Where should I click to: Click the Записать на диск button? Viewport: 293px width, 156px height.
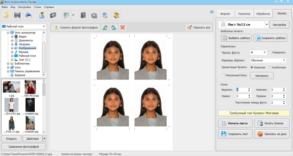[x=272, y=134]
